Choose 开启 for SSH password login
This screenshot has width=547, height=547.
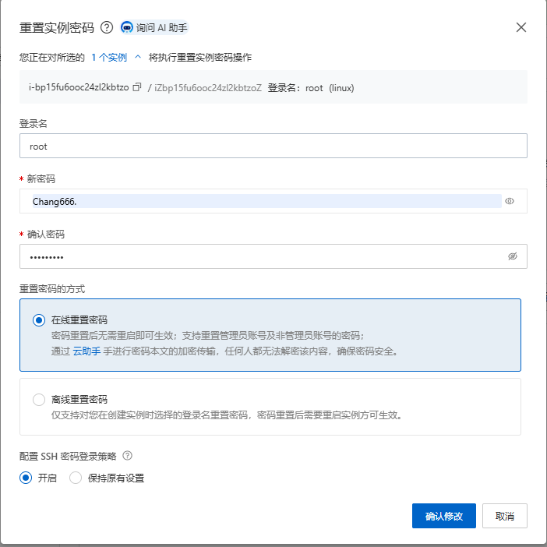tap(26, 478)
